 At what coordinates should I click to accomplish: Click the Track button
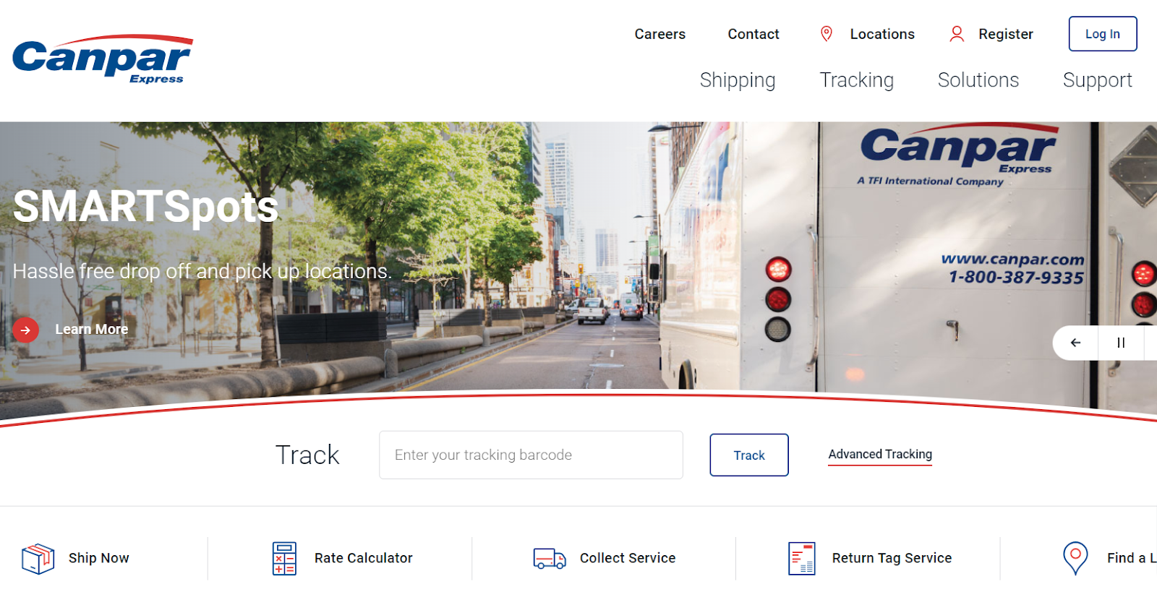(x=749, y=455)
